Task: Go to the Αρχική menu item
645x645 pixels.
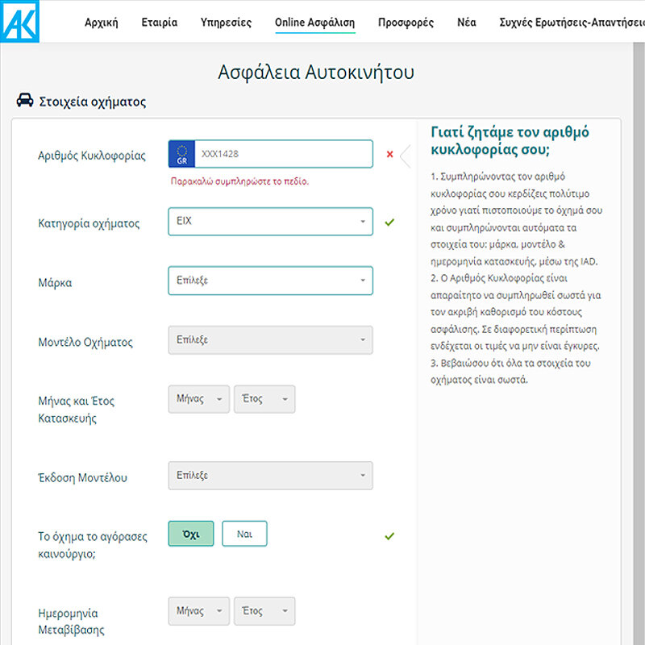Action: pyautogui.click(x=101, y=23)
